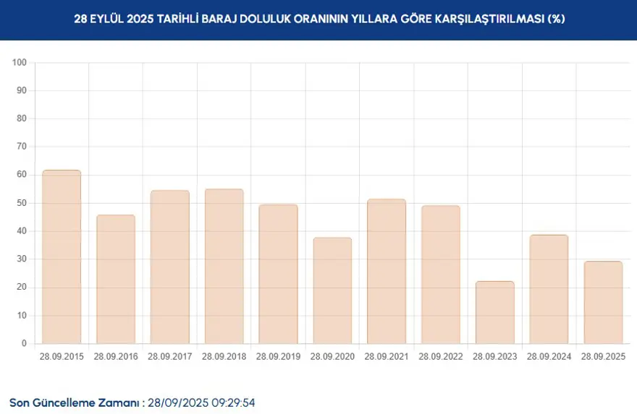Image resolution: width=637 pixels, height=414 pixels.
Task: Click the x-axis label 28.09.2023
Action: tap(495, 357)
